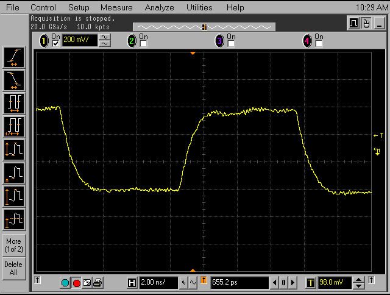
Task: Click the mouse mode icon at top right
Action: 366,23
